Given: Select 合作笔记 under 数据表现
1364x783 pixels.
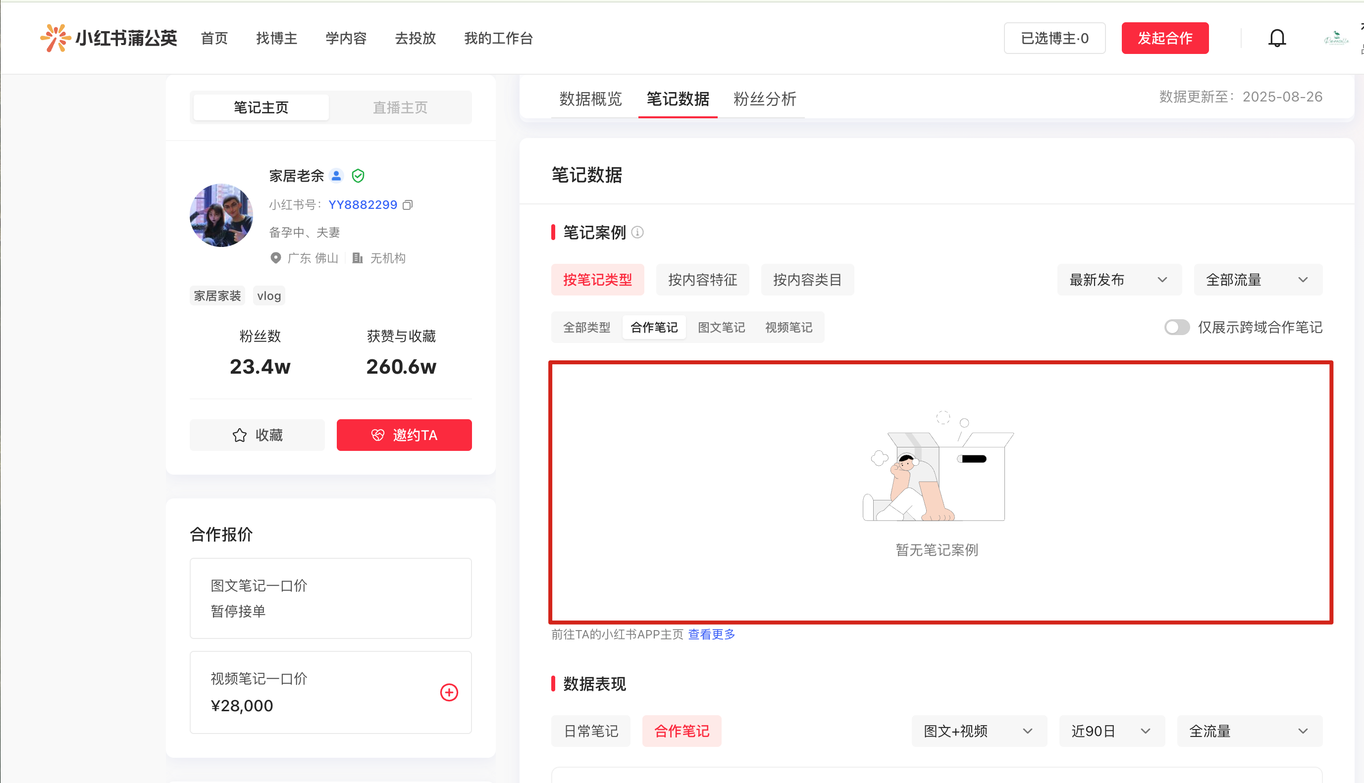Looking at the screenshot, I should pyautogui.click(x=682, y=731).
